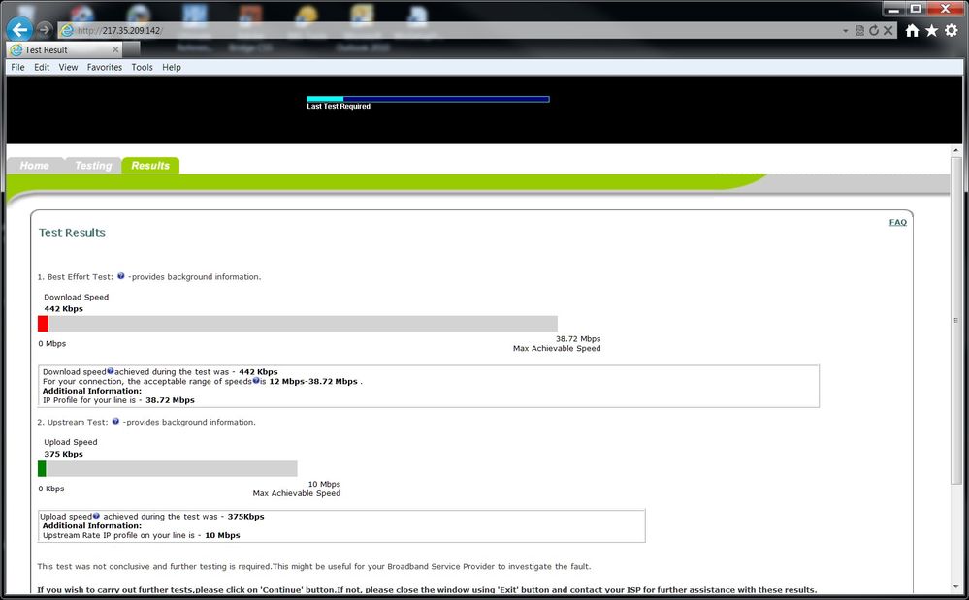Click the download speed progress bar
Screen dimensions: 969x600
pyautogui.click(x=298, y=324)
